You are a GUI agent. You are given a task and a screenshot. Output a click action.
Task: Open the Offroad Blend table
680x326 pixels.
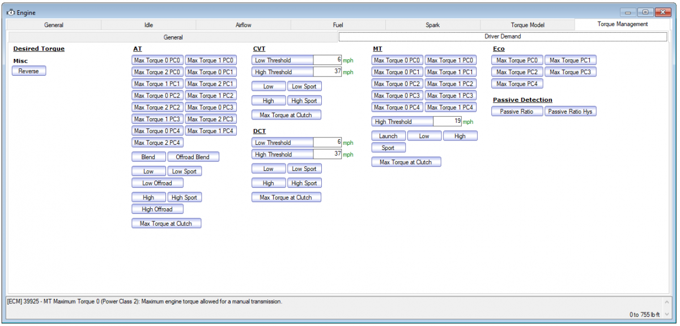[193, 157]
